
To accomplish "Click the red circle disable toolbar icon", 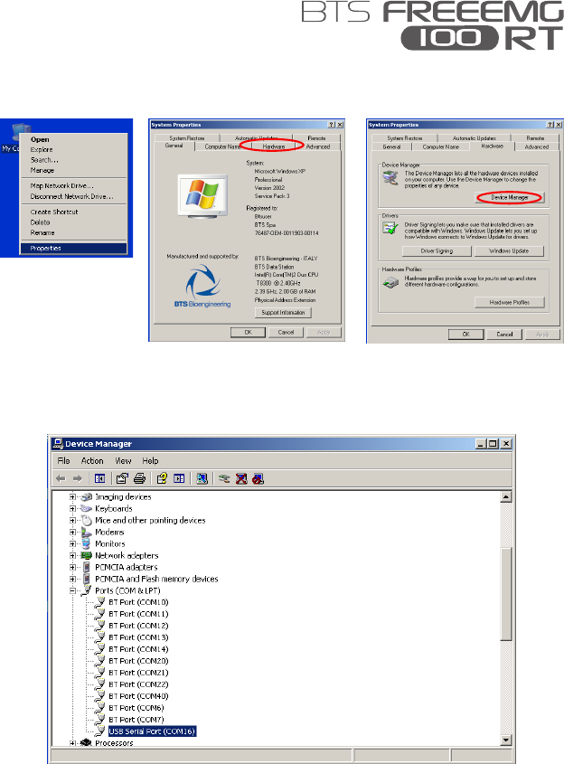I will click(258, 478).
